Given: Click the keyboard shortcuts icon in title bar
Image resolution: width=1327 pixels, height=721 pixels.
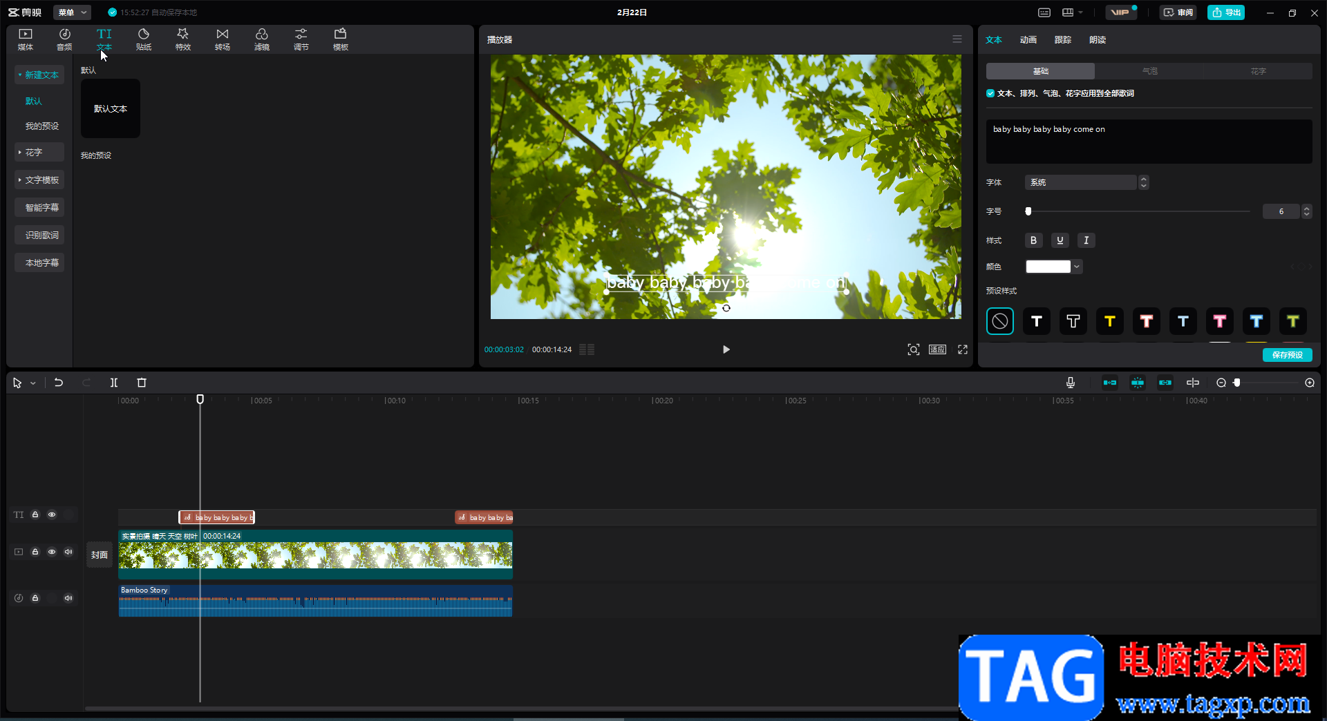Looking at the screenshot, I should point(1044,12).
